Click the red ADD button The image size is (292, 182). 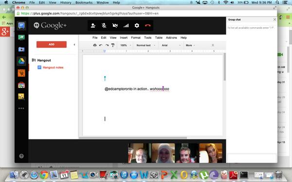[x=52, y=44]
